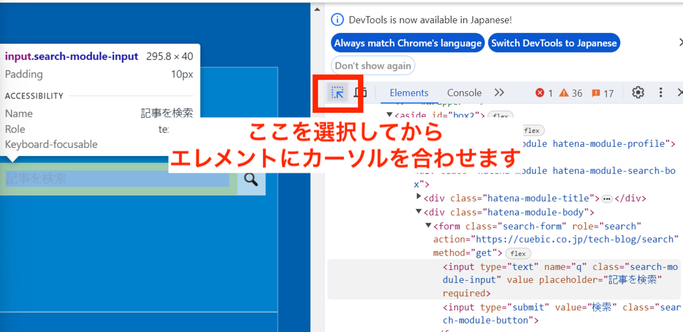Click the red error count badge
Image resolution: width=683 pixels, height=332 pixels.
point(544,93)
